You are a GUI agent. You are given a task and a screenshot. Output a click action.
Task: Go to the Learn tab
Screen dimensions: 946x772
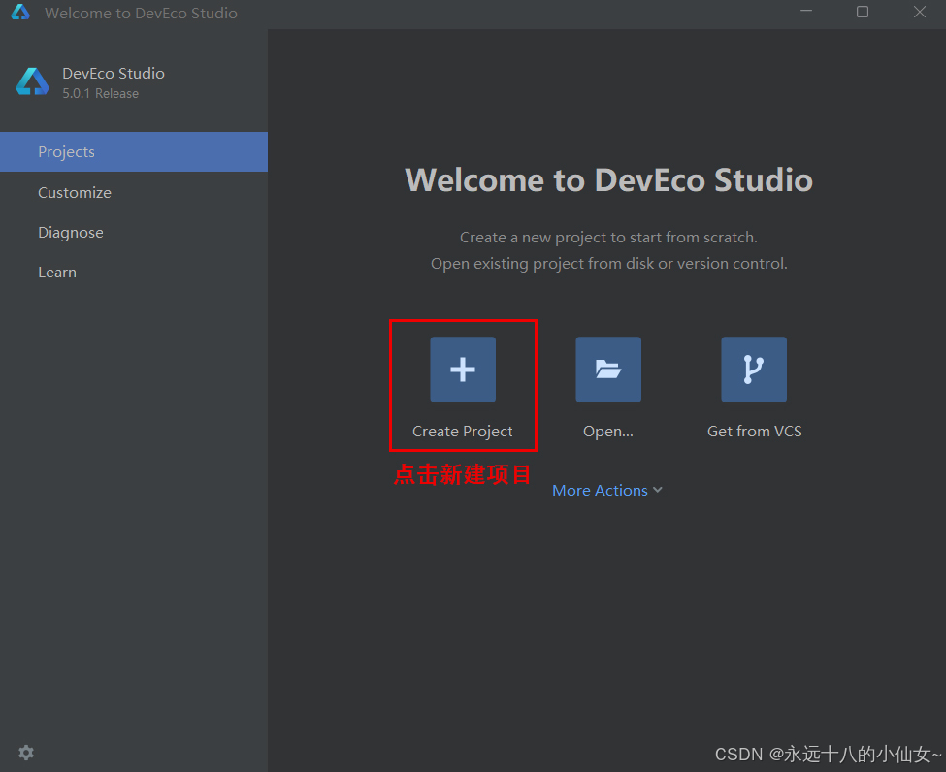tap(134, 272)
